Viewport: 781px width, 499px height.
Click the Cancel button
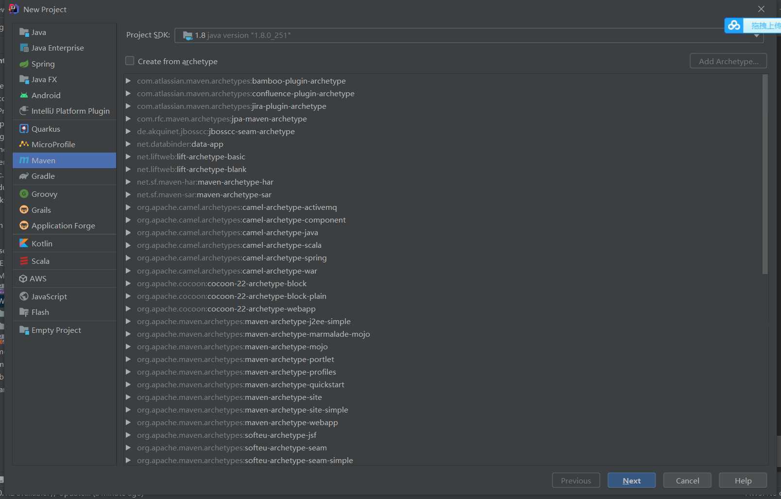[687, 481]
